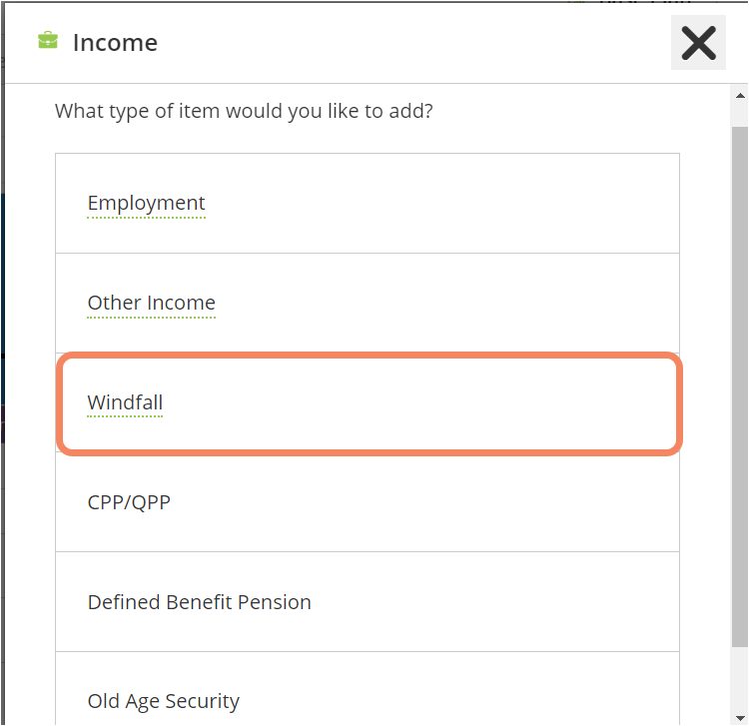Click the 'What type of item' prompt text
749x726 pixels.
tap(244, 111)
